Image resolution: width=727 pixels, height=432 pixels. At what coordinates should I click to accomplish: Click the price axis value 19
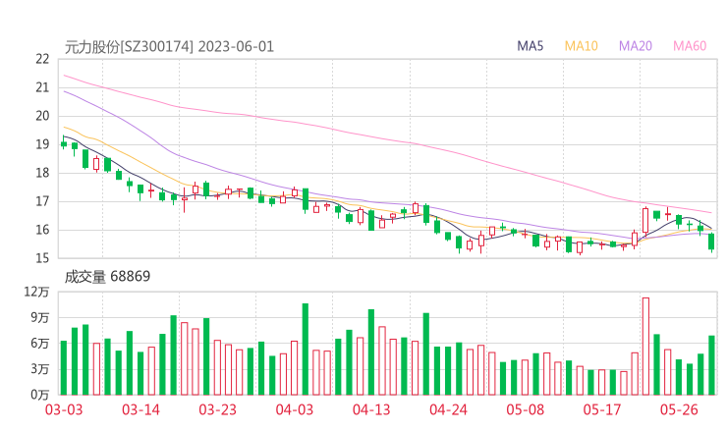pyautogui.click(x=42, y=144)
